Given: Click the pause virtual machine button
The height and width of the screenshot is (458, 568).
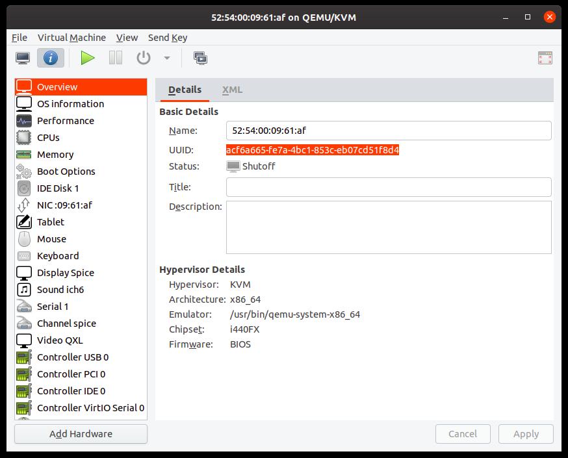Looking at the screenshot, I should [116, 58].
